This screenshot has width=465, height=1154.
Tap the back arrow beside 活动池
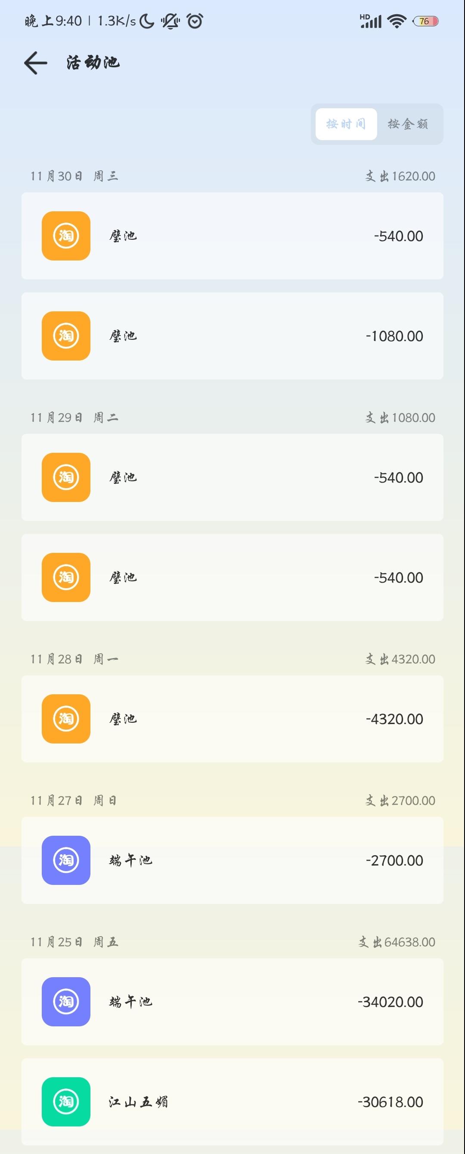click(x=36, y=63)
